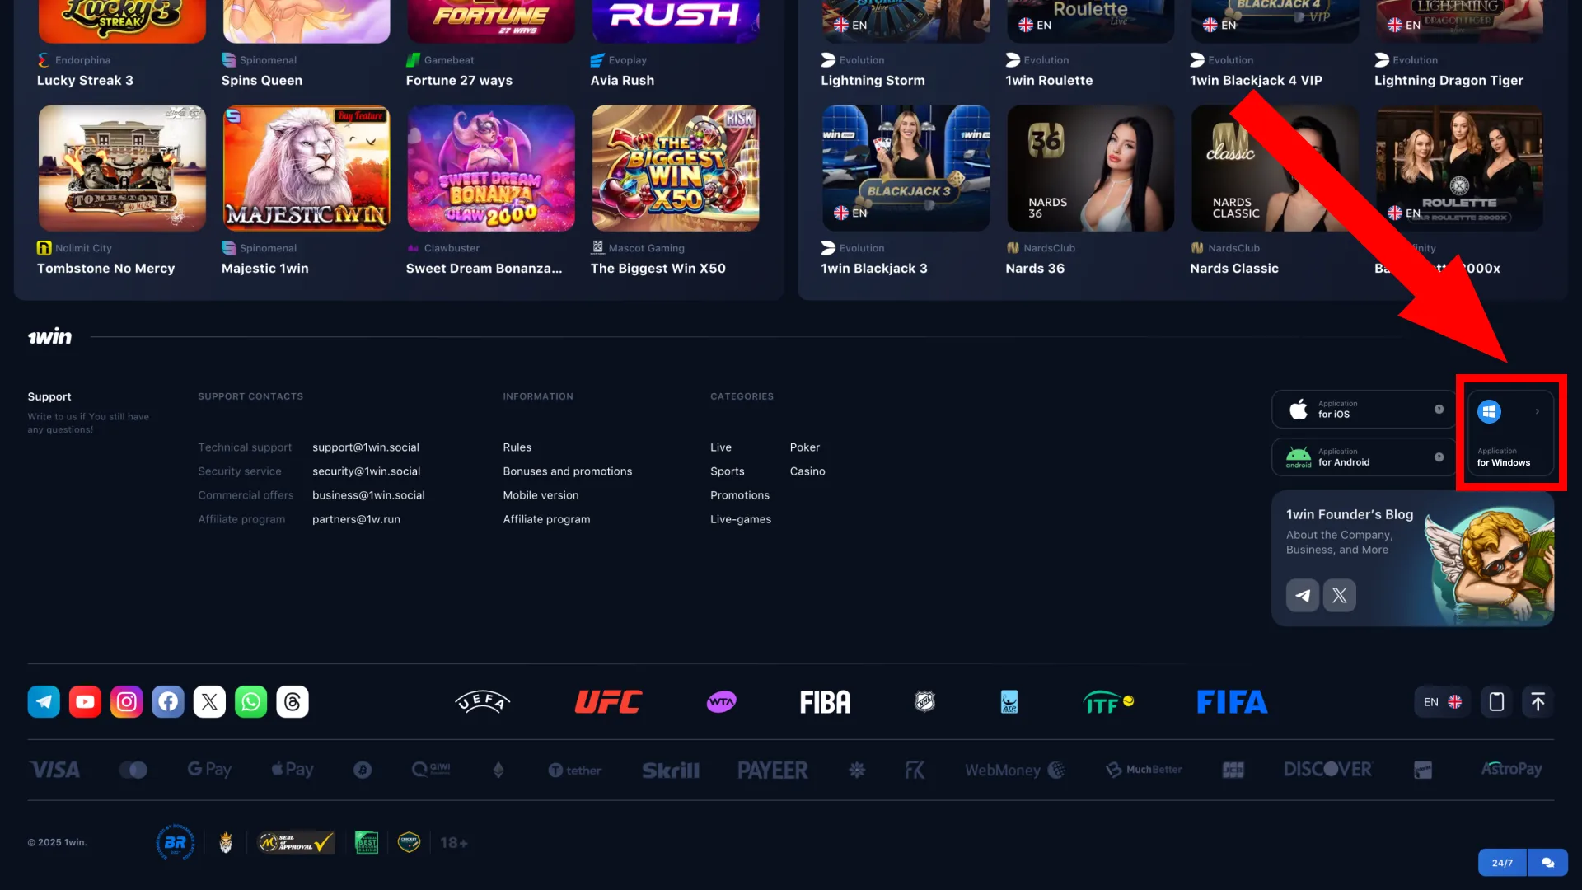Open the Threads social icon
The height and width of the screenshot is (890, 1582).
pyautogui.click(x=293, y=702)
